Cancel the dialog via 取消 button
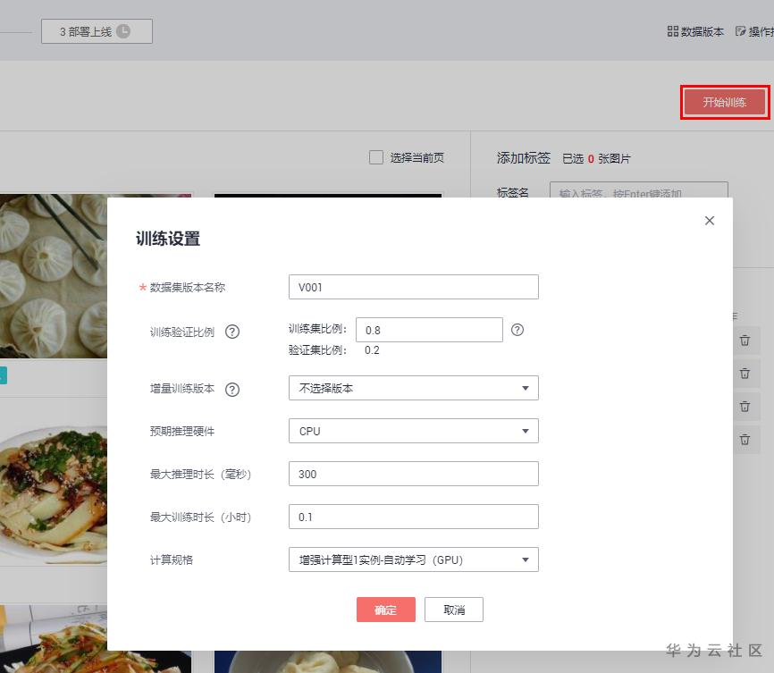 click(455, 610)
